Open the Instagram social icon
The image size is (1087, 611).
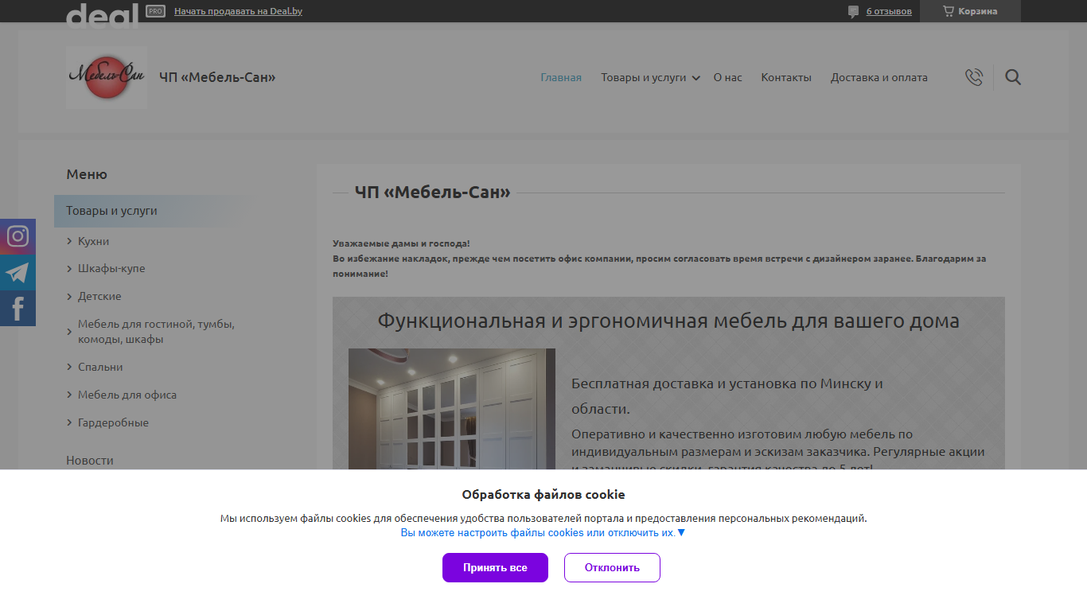tap(18, 236)
